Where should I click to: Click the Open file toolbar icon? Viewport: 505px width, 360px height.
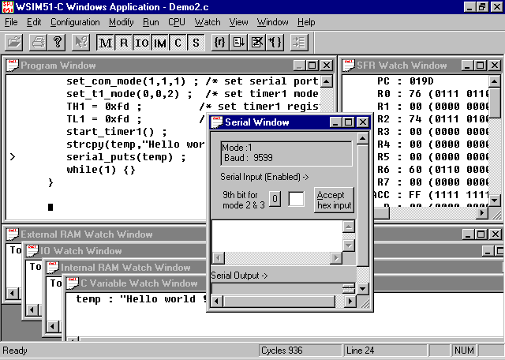click(x=14, y=43)
